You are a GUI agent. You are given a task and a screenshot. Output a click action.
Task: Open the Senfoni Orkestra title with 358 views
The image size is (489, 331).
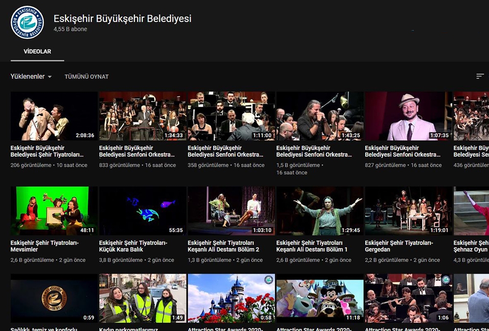point(225,151)
